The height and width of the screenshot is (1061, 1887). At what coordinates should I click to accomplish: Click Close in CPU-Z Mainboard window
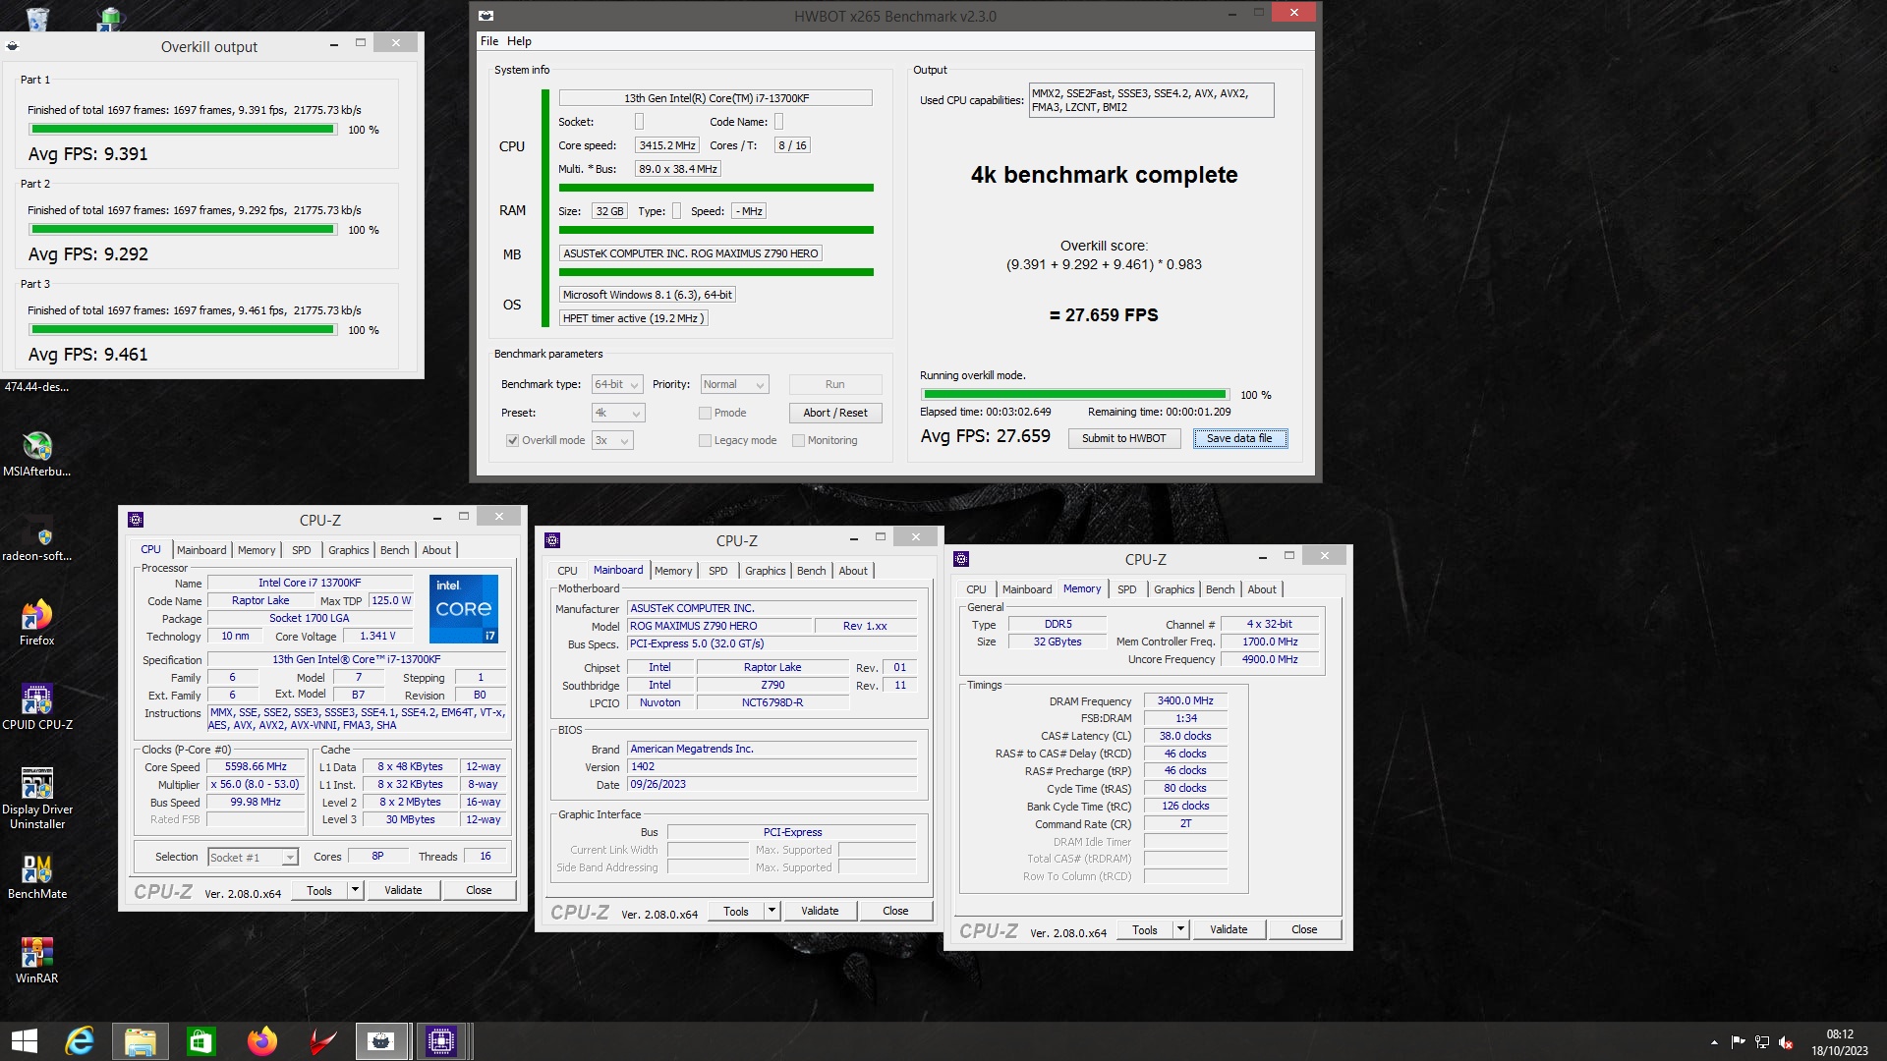click(895, 911)
